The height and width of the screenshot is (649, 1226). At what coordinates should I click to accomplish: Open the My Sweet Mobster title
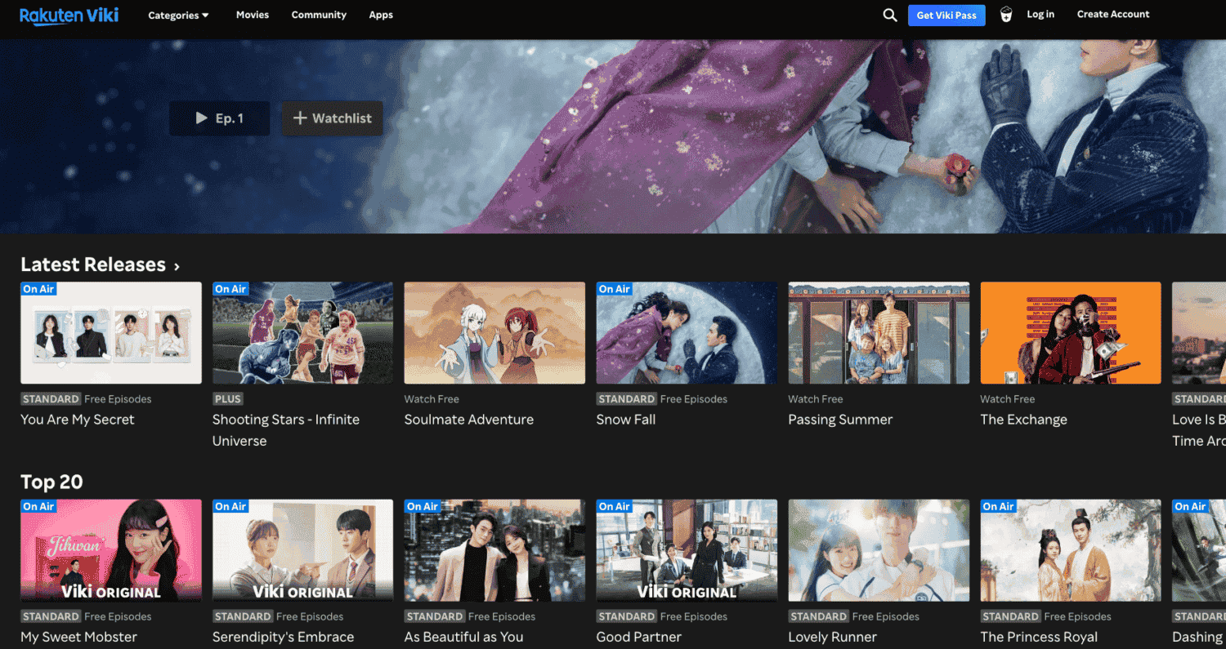point(78,637)
